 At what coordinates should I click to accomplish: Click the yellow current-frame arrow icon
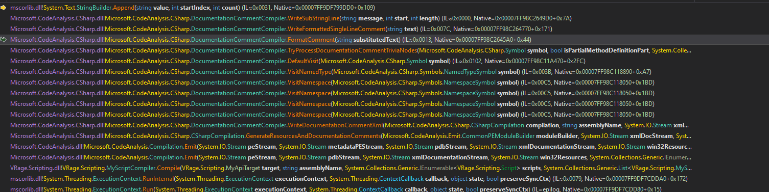(x=4, y=8)
